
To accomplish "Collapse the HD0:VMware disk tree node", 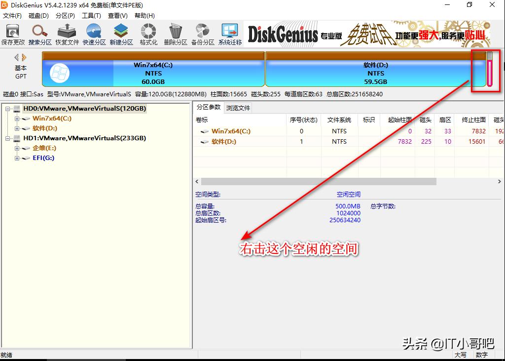I will coord(7,108).
